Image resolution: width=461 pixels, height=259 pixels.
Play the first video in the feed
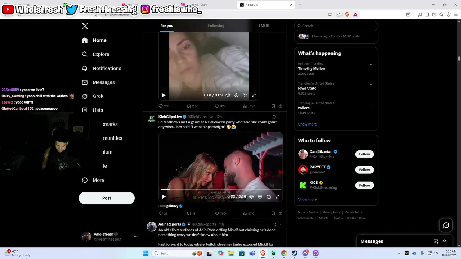164,95
